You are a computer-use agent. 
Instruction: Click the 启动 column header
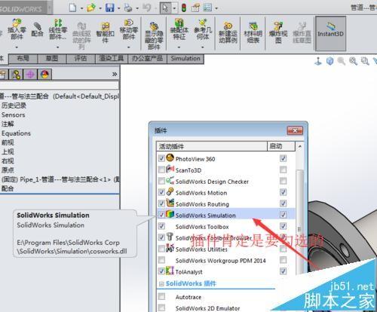(280, 146)
